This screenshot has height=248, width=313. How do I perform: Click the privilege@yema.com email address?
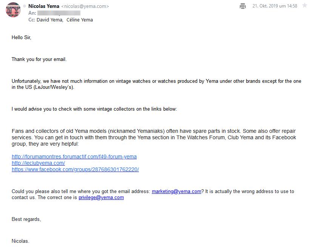pos(101,198)
